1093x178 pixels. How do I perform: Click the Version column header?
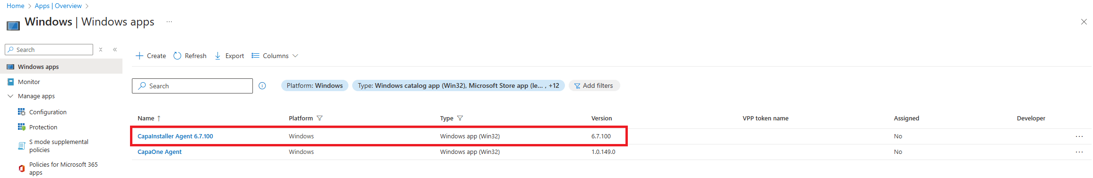[x=601, y=118]
